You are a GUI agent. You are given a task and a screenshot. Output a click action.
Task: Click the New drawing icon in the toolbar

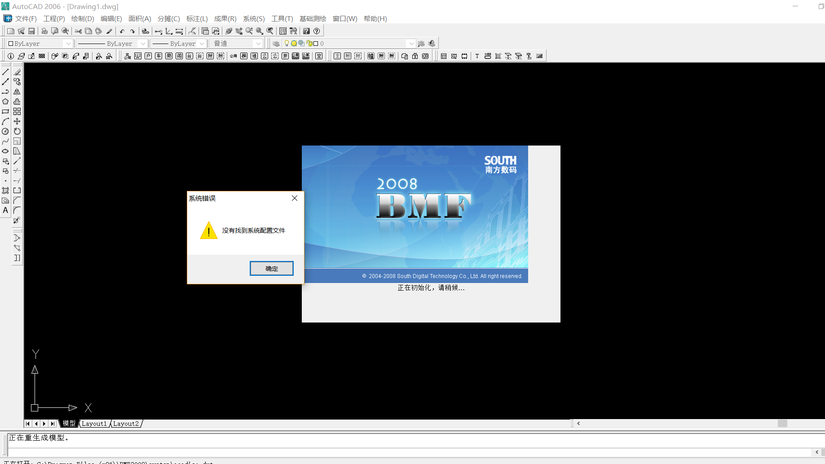11,31
